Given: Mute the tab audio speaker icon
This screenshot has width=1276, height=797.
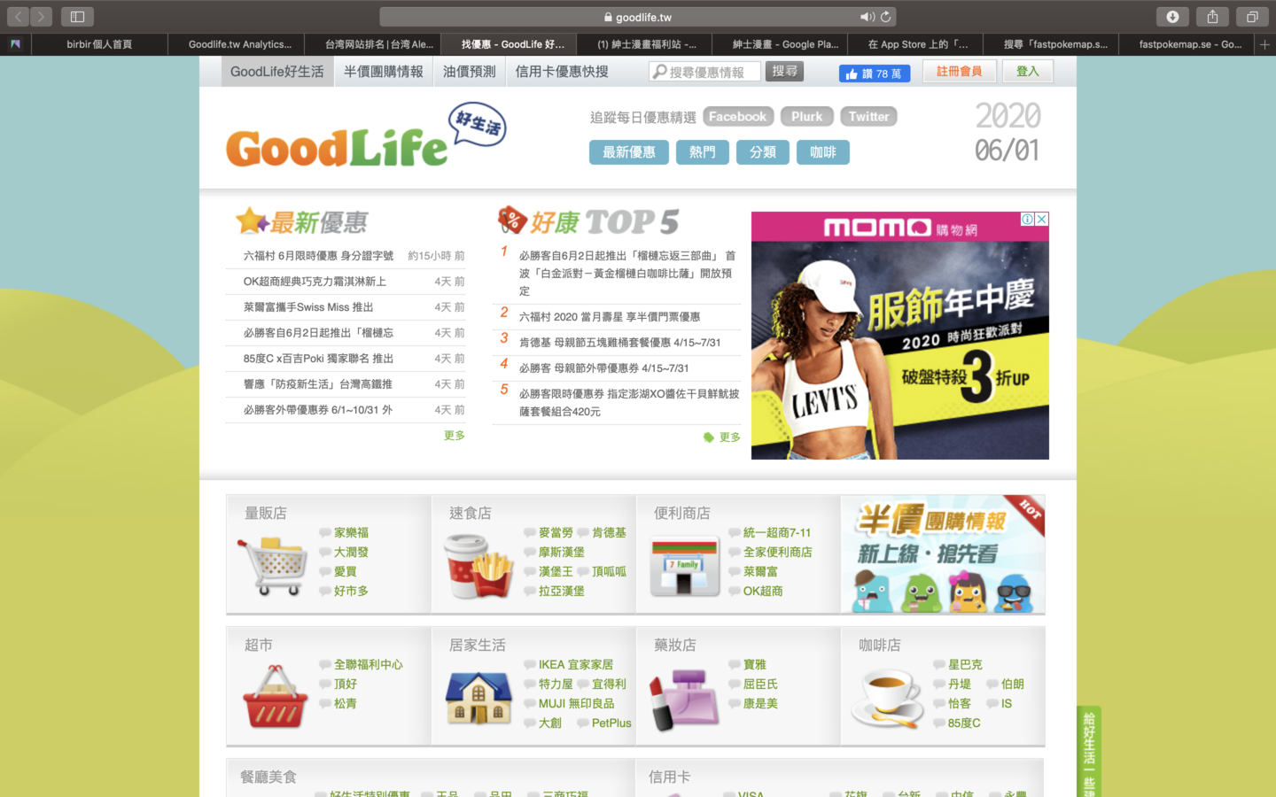Looking at the screenshot, I should [866, 17].
